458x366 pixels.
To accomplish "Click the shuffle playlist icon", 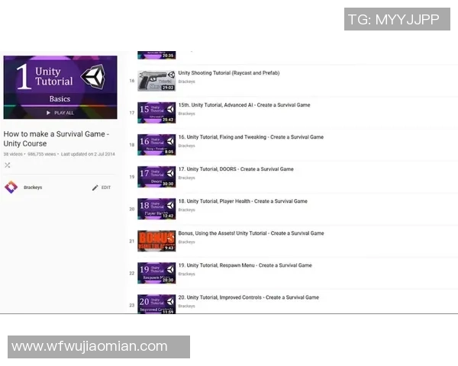I will tap(8, 165).
